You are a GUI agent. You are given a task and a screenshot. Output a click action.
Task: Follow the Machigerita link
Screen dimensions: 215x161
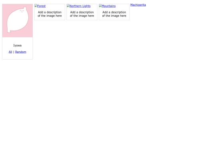(x=138, y=5)
